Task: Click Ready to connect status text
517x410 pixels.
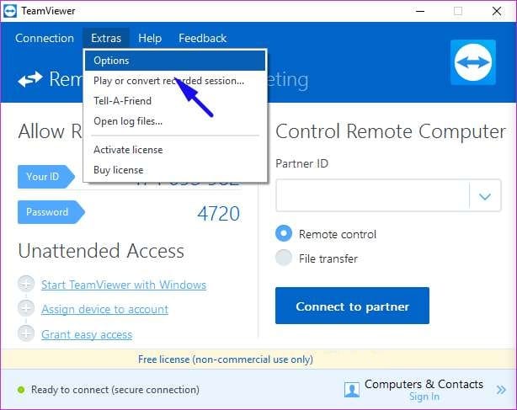Action: point(115,390)
